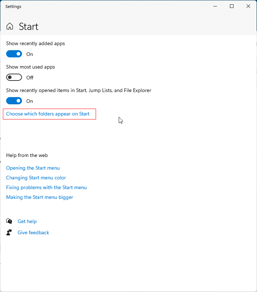Follow the Changing Start menu color link
Screen dimensions: 257x292
click(x=36, y=178)
